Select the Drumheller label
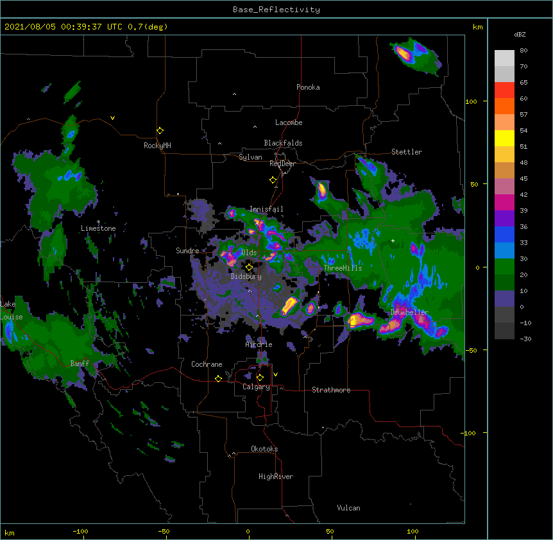Screen dimensions: 553x540 tap(409, 312)
